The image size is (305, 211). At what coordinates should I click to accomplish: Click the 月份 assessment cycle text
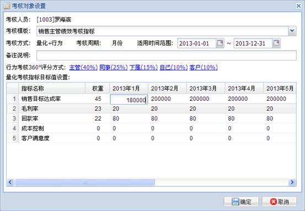point(117,43)
